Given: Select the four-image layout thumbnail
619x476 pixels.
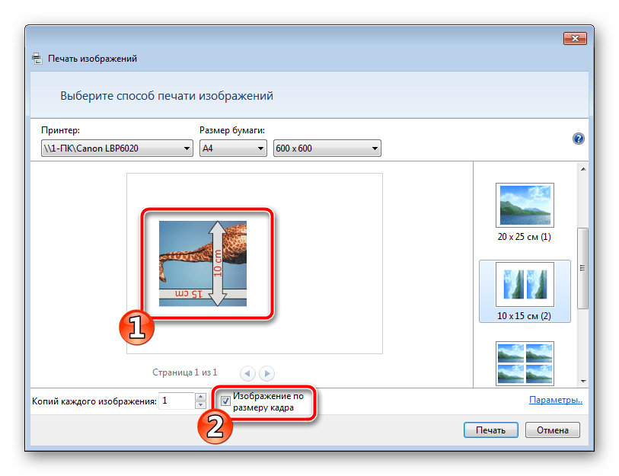Looking at the screenshot, I should (525, 363).
